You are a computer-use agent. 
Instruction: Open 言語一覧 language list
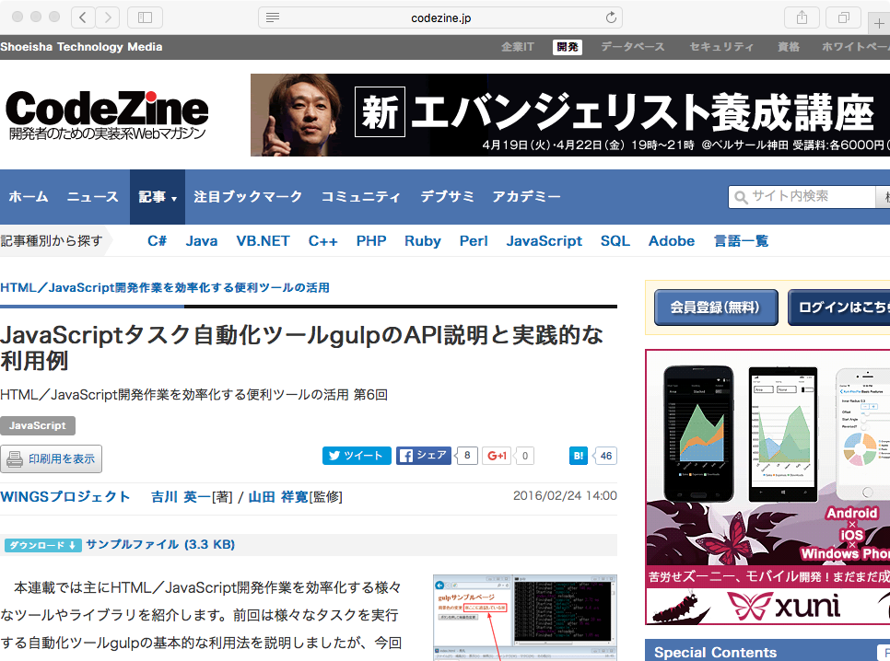[x=741, y=241]
